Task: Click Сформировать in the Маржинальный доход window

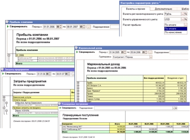Action: coord(86,52)
